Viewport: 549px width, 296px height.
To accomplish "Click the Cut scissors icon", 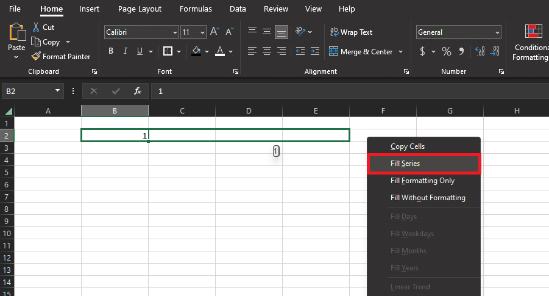I will click(36, 27).
